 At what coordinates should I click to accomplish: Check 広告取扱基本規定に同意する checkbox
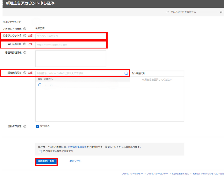coord(40,151)
